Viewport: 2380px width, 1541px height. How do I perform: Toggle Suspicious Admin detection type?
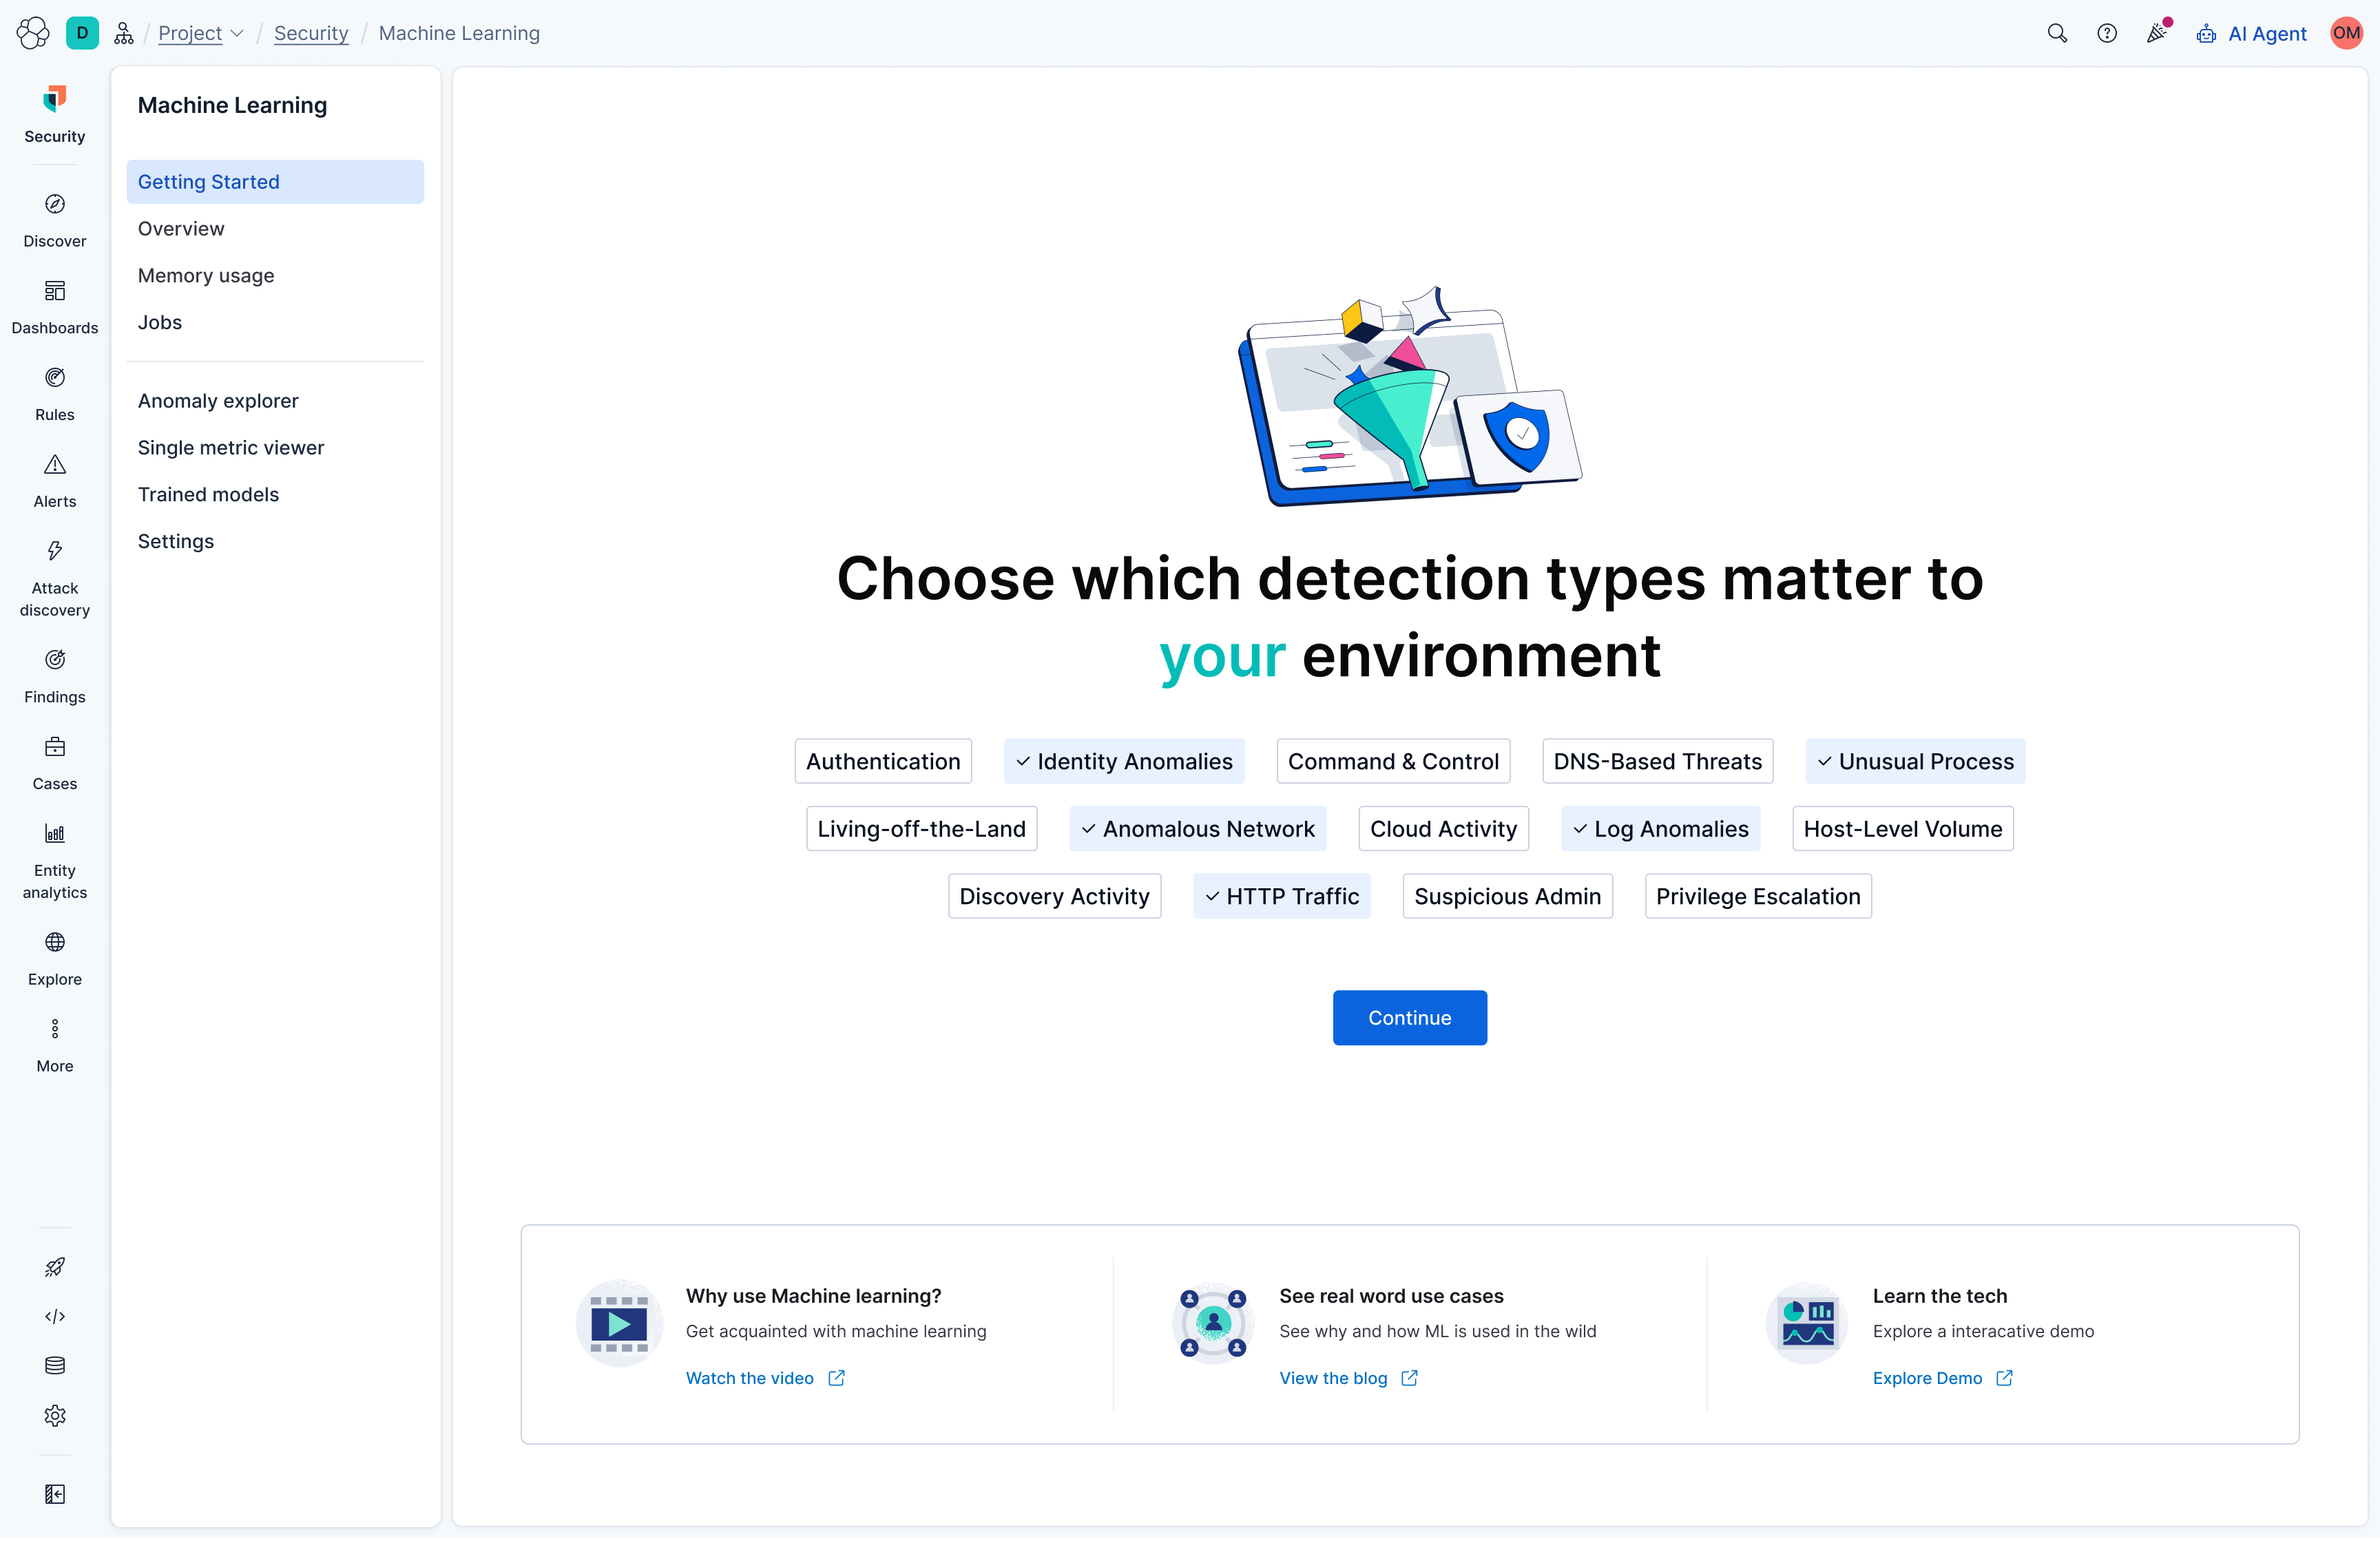point(1507,896)
